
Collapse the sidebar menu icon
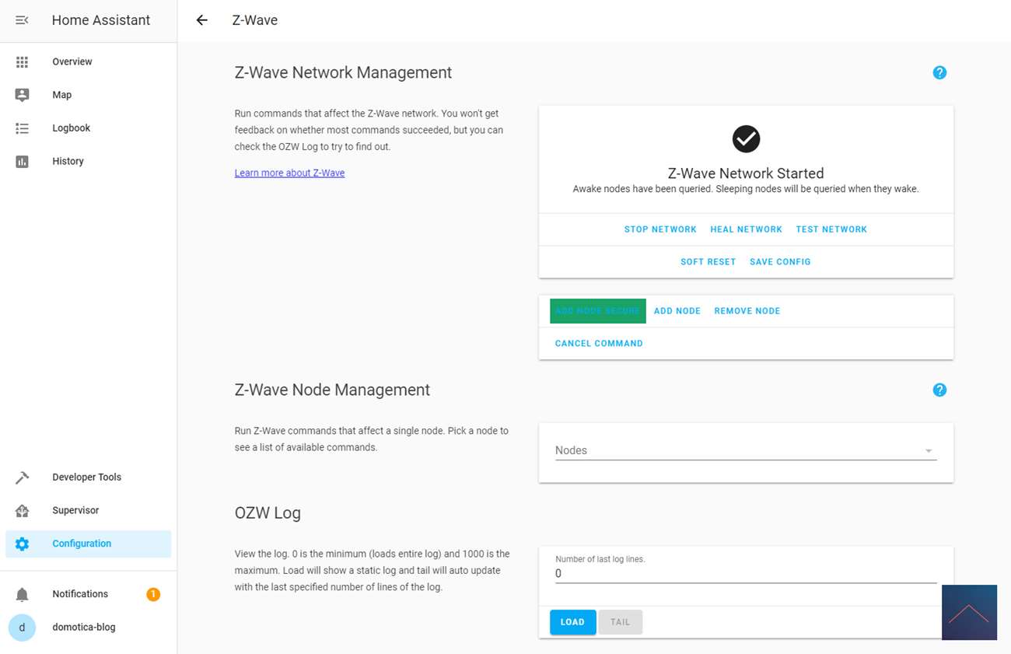[22, 20]
